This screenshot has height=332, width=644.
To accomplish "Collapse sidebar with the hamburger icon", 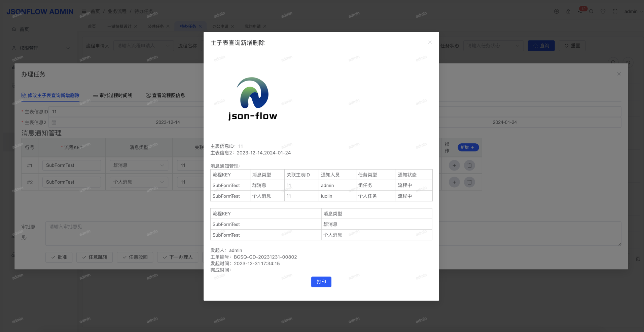I will (x=84, y=11).
